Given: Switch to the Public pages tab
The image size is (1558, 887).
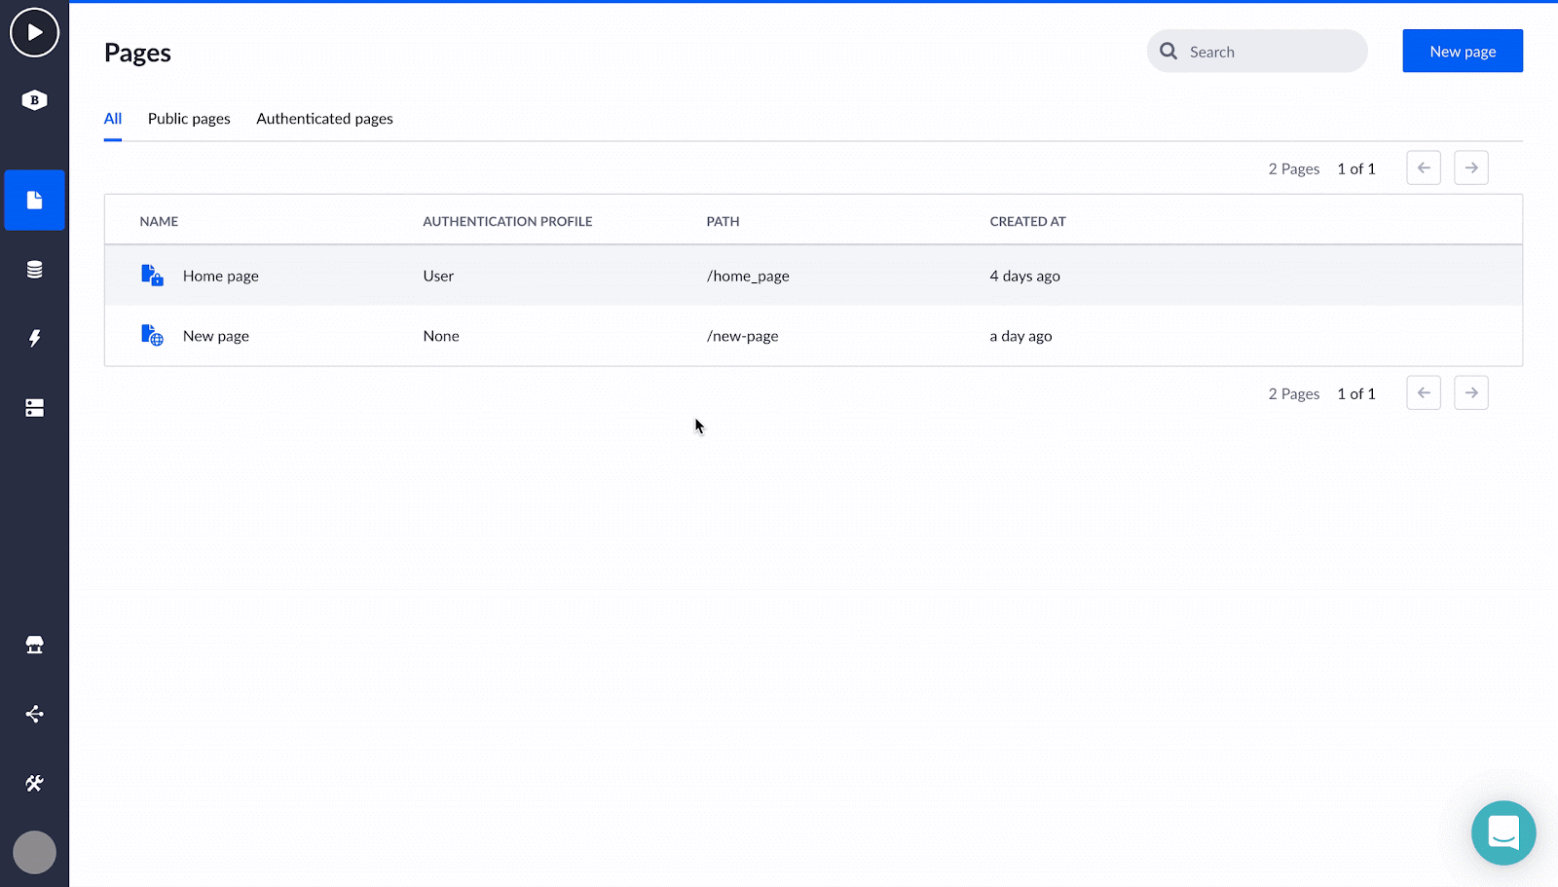Looking at the screenshot, I should (x=189, y=119).
